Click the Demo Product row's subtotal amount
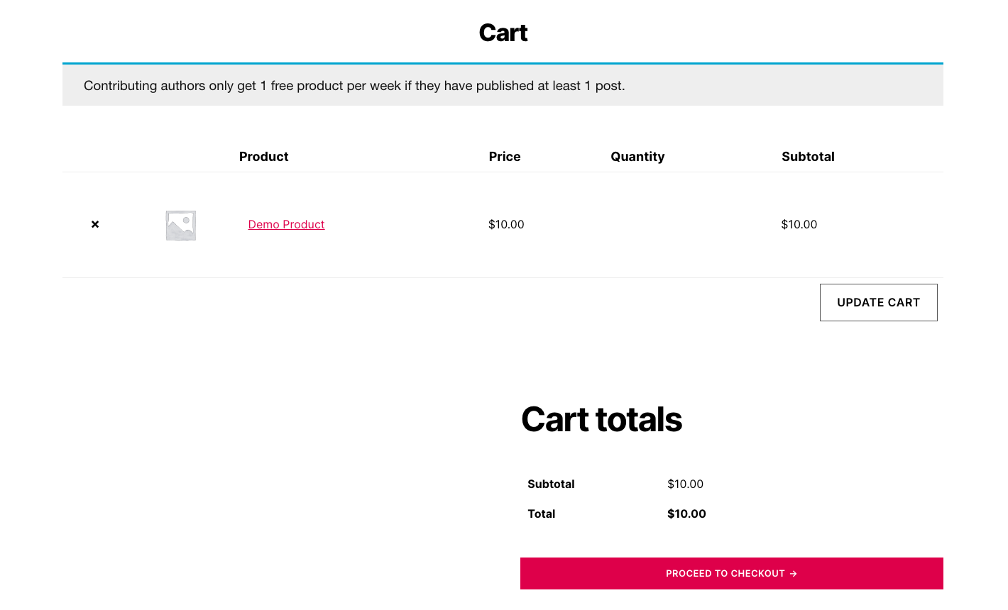 [x=799, y=224]
